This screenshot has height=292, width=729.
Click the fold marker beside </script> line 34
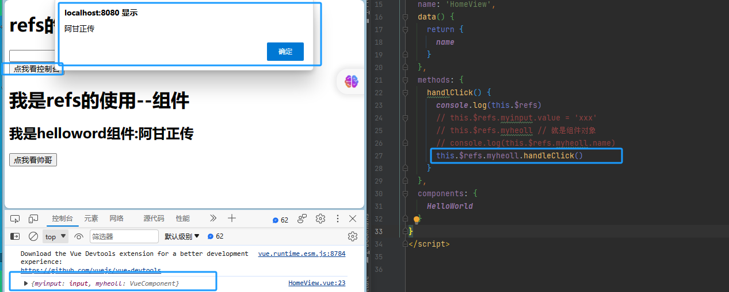[x=405, y=244]
